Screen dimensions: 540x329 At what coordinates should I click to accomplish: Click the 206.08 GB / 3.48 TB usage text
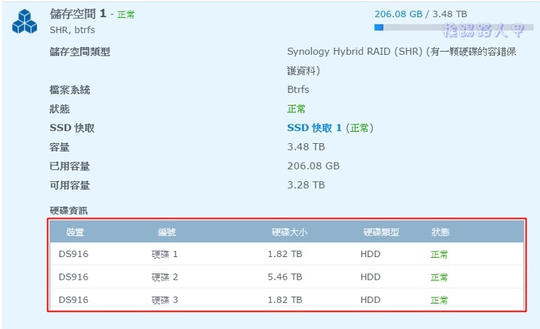pyautogui.click(x=420, y=13)
